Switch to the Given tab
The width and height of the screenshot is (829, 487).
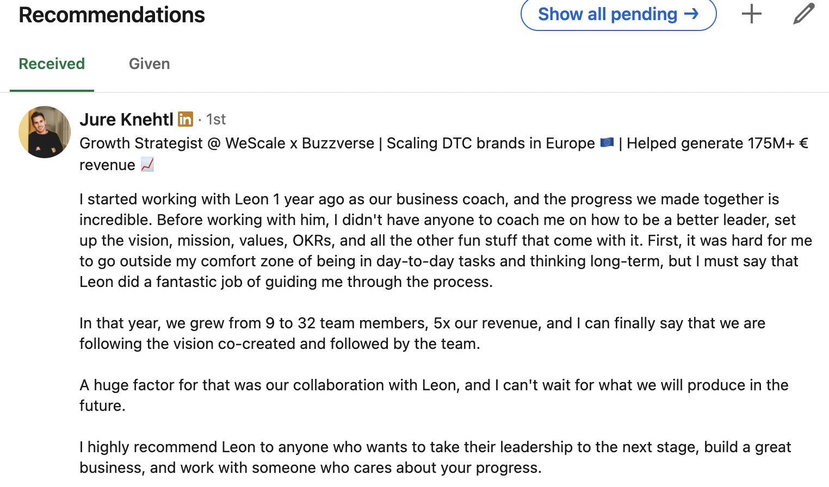click(x=149, y=64)
